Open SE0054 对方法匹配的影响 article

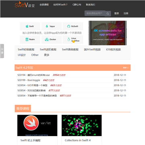click(x=31, y=91)
